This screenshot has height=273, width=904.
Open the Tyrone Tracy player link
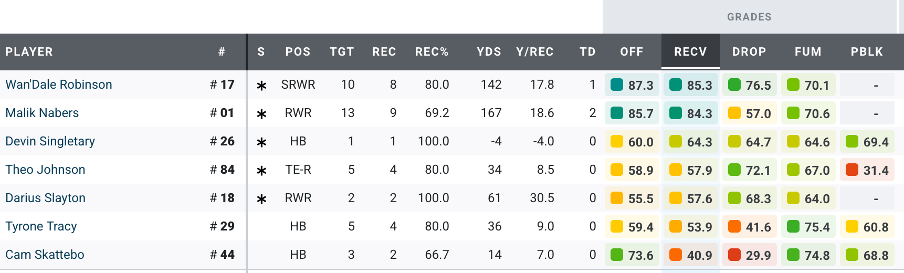pyautogui.click(x=41, y=226)
